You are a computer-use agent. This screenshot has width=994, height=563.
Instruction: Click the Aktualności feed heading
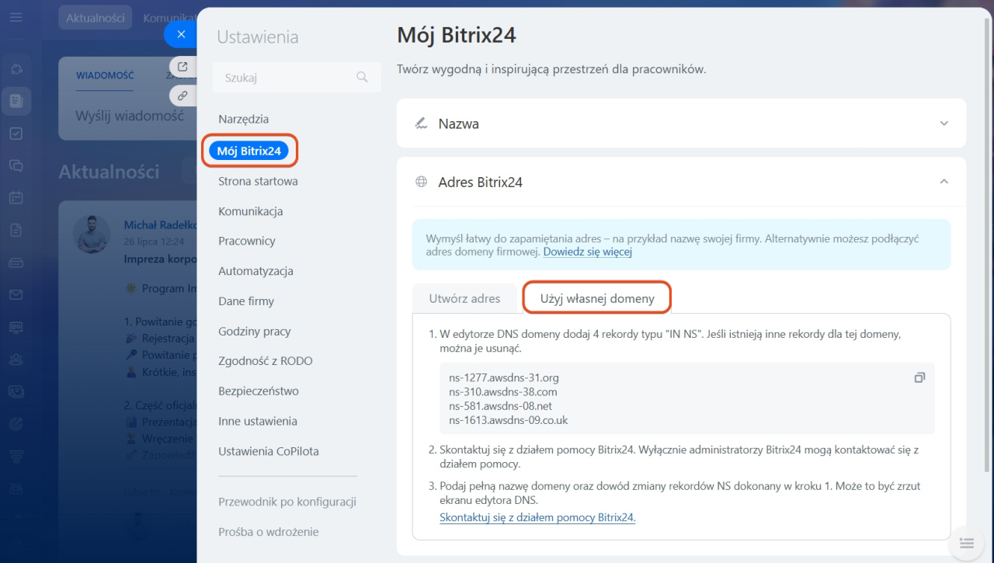click(x=109, y=172)
